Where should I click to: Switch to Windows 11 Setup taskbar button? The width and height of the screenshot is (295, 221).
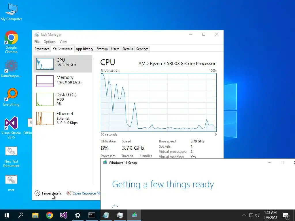(x=134, y=215)
